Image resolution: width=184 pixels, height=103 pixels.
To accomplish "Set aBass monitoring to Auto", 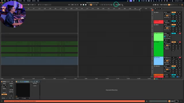I will [x=167, y=28].
